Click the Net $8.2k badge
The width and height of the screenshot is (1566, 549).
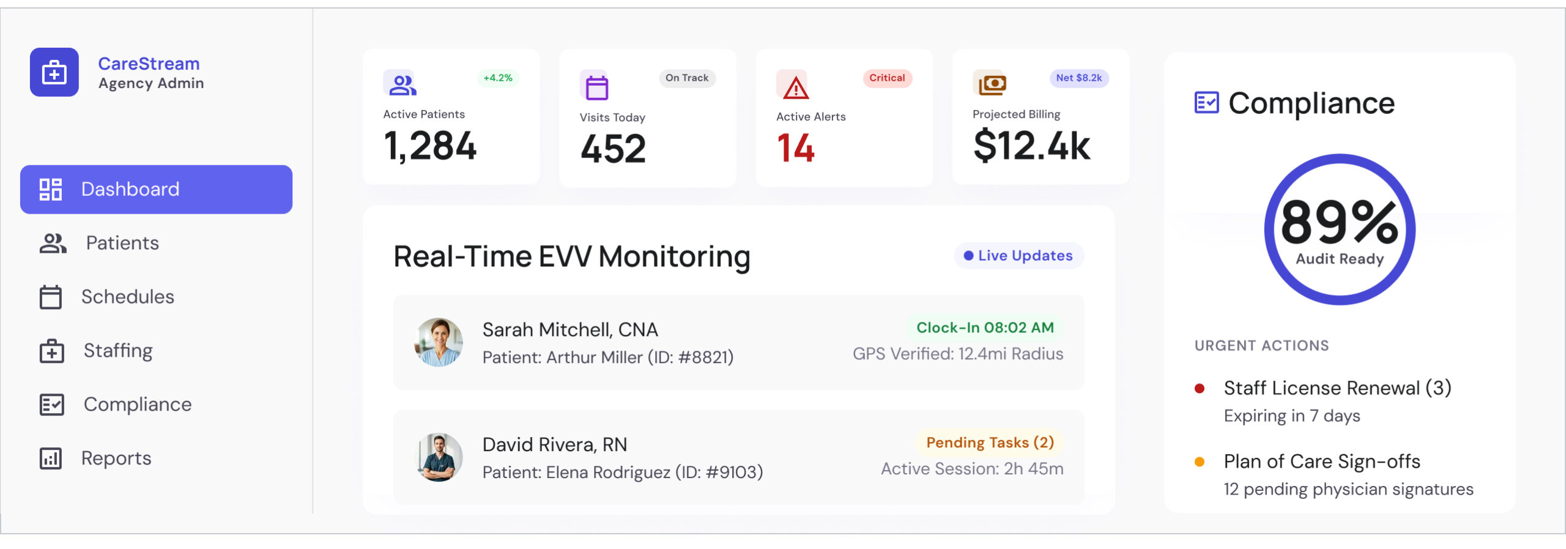pos(1079,78)
